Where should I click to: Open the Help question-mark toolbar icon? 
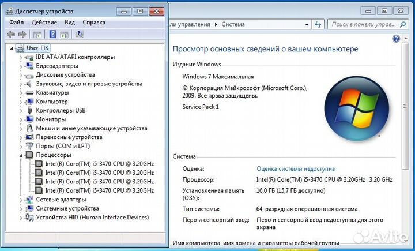tap(52, 34)
